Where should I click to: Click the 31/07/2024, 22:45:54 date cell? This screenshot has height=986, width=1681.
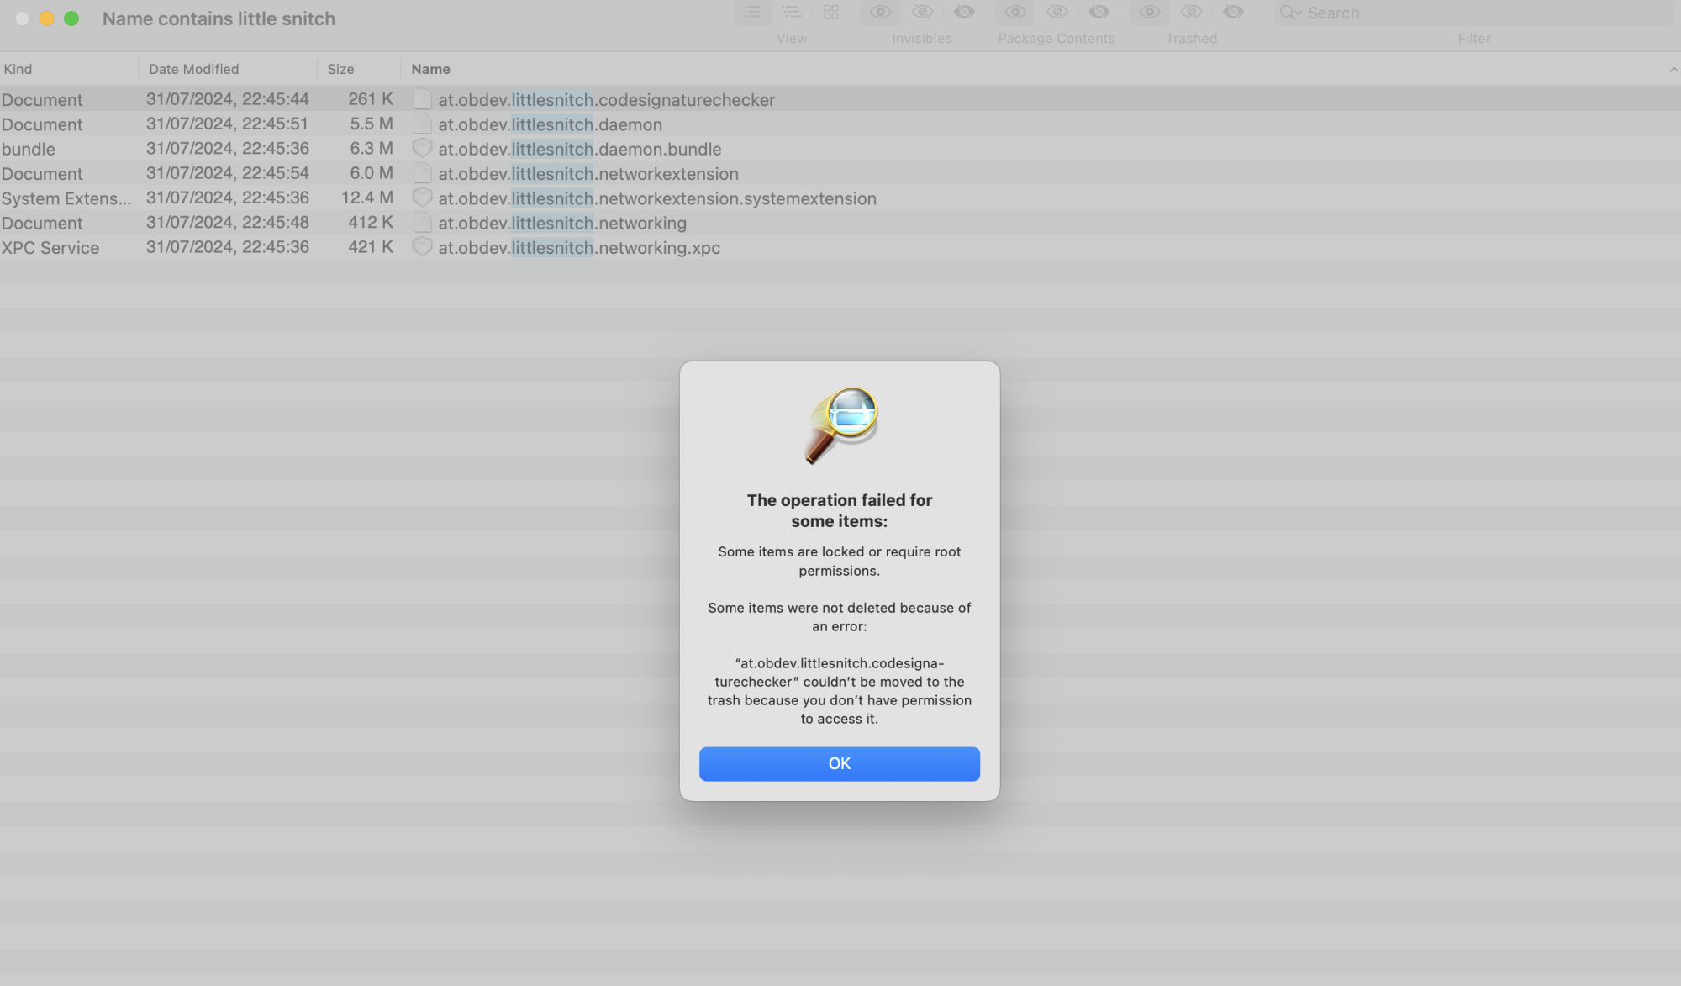pyautogui.click(x=228, y=173)
